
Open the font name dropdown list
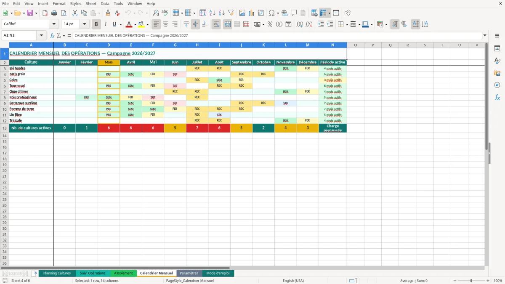click(x=54, y=24)
